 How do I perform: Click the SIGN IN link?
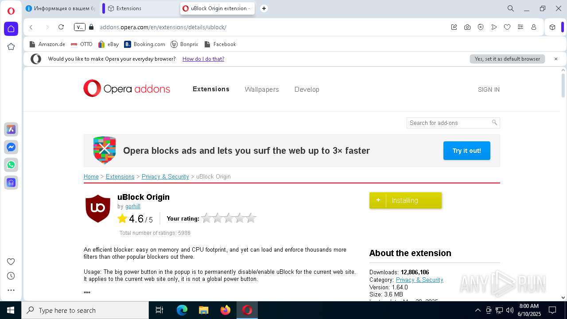(x=489, y=89)
